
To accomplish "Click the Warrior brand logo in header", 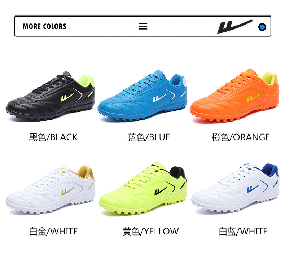I will (x=235, y=27).
